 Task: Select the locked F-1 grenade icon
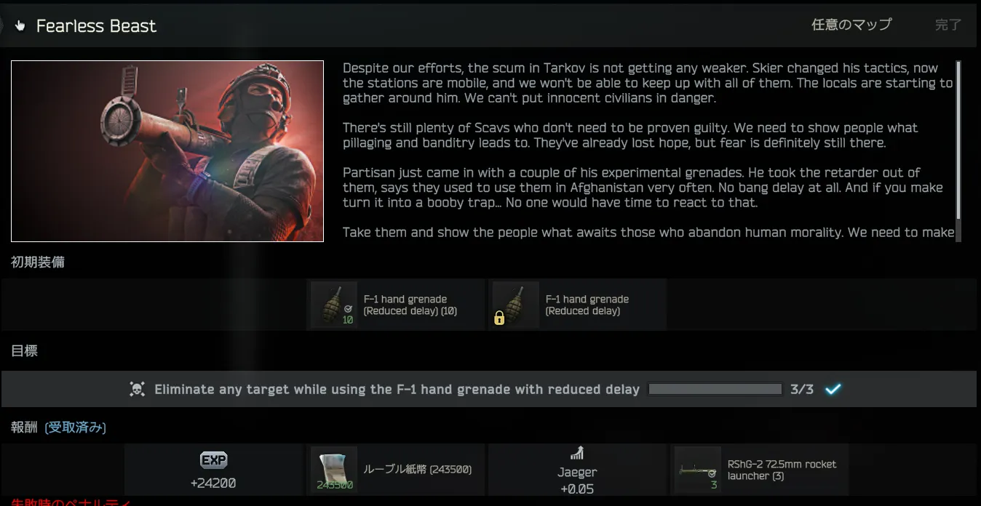[x=516, y=305]
